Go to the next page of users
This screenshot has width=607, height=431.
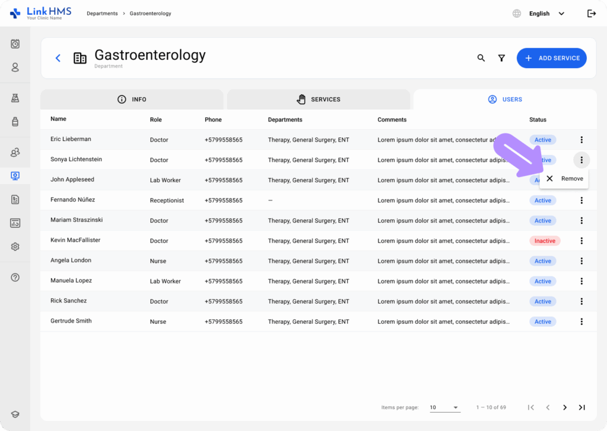pos(564,407)
